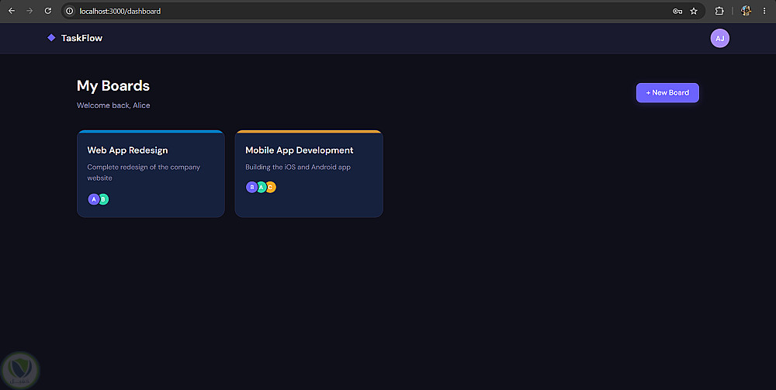The width and height of the screenshot is (776, 390).
Task: Open the Mobile App Development board
Action: tap(309, 174)
